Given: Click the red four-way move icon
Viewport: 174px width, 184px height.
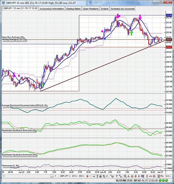Looking at the screenshot, I should point(154,176).
